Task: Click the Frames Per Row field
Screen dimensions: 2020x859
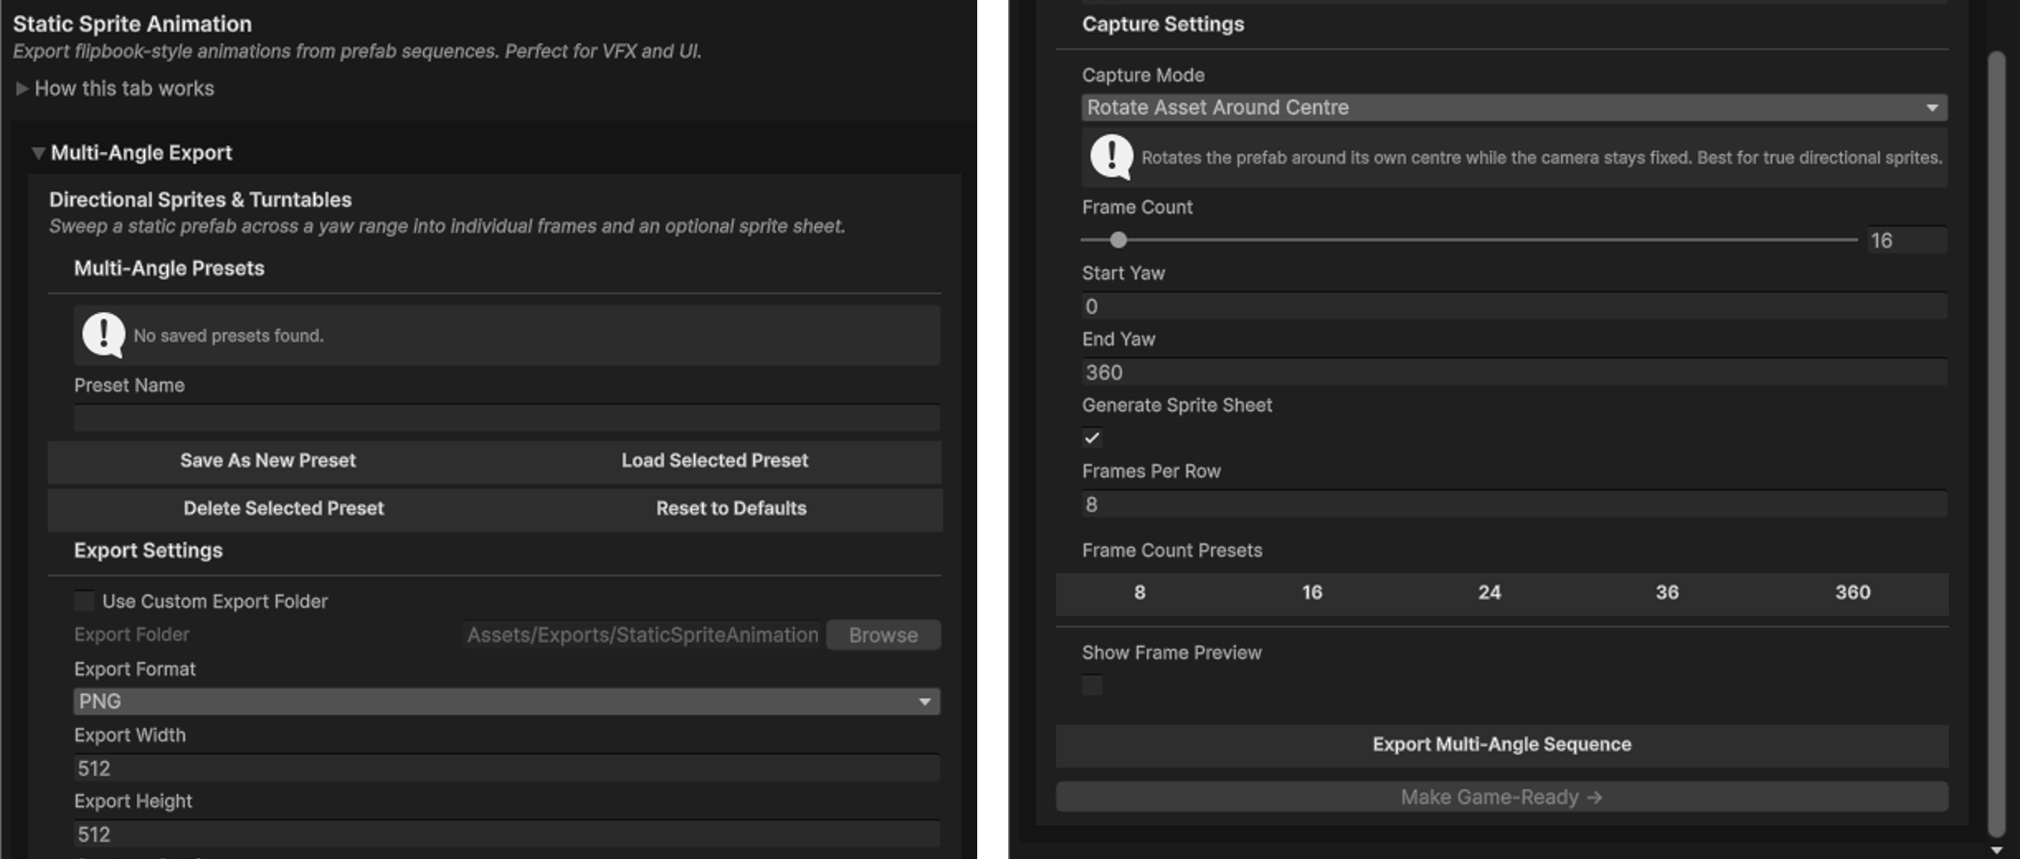Action: [1514, 505]
